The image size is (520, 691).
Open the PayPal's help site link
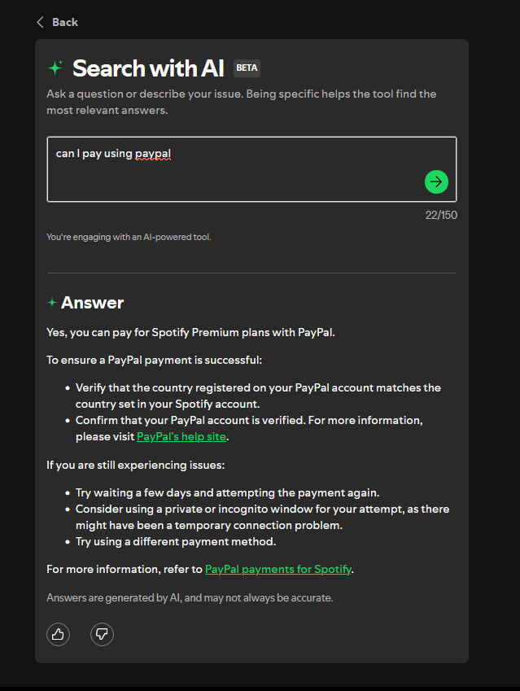coord(182,436)
